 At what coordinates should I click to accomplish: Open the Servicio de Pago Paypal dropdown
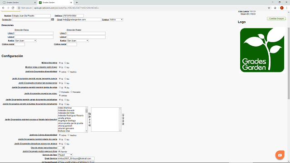[65, 155]
